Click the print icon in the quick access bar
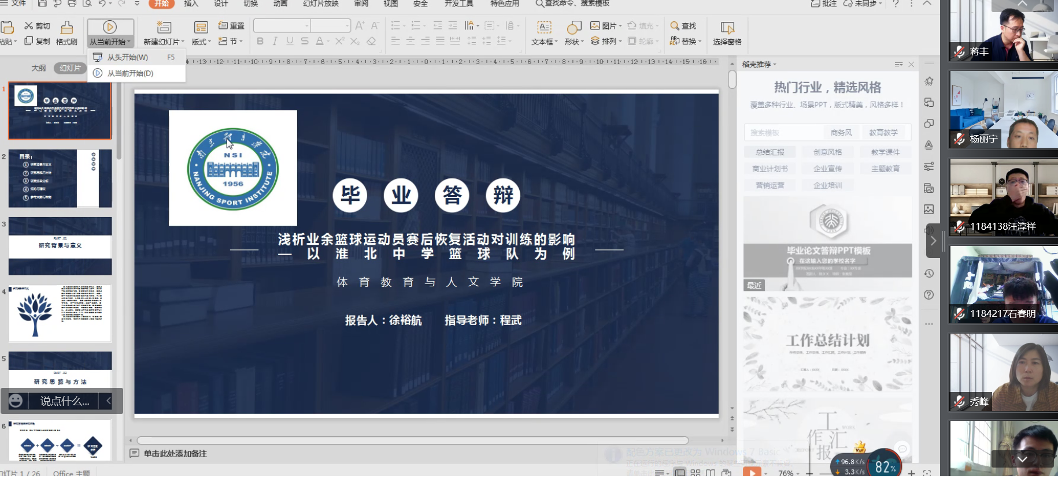The width and height of the screenshot is (1058, 482). coord(72,3)
